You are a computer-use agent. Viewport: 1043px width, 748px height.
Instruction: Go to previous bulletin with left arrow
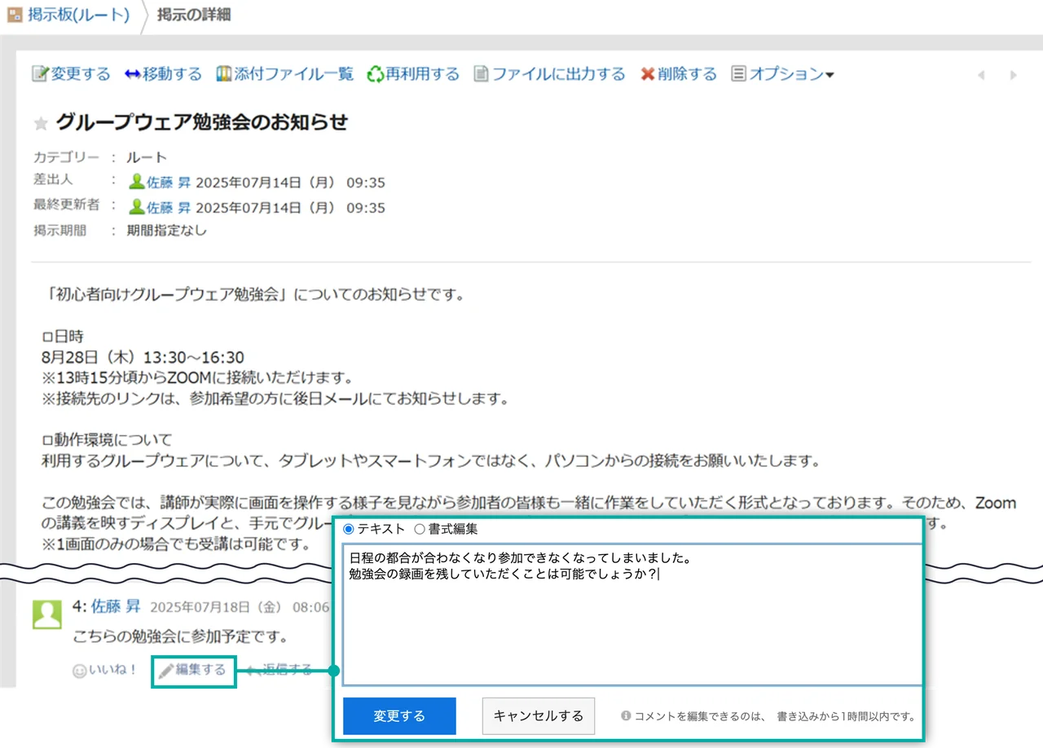[981, 75]
